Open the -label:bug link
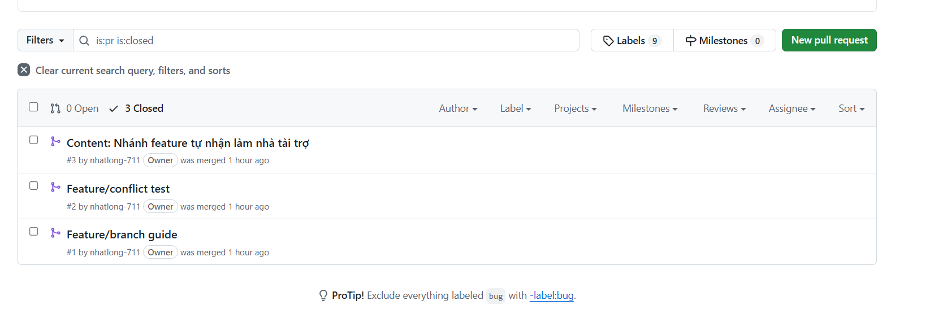Screen dimensions: 930x309 coord(552,295)
